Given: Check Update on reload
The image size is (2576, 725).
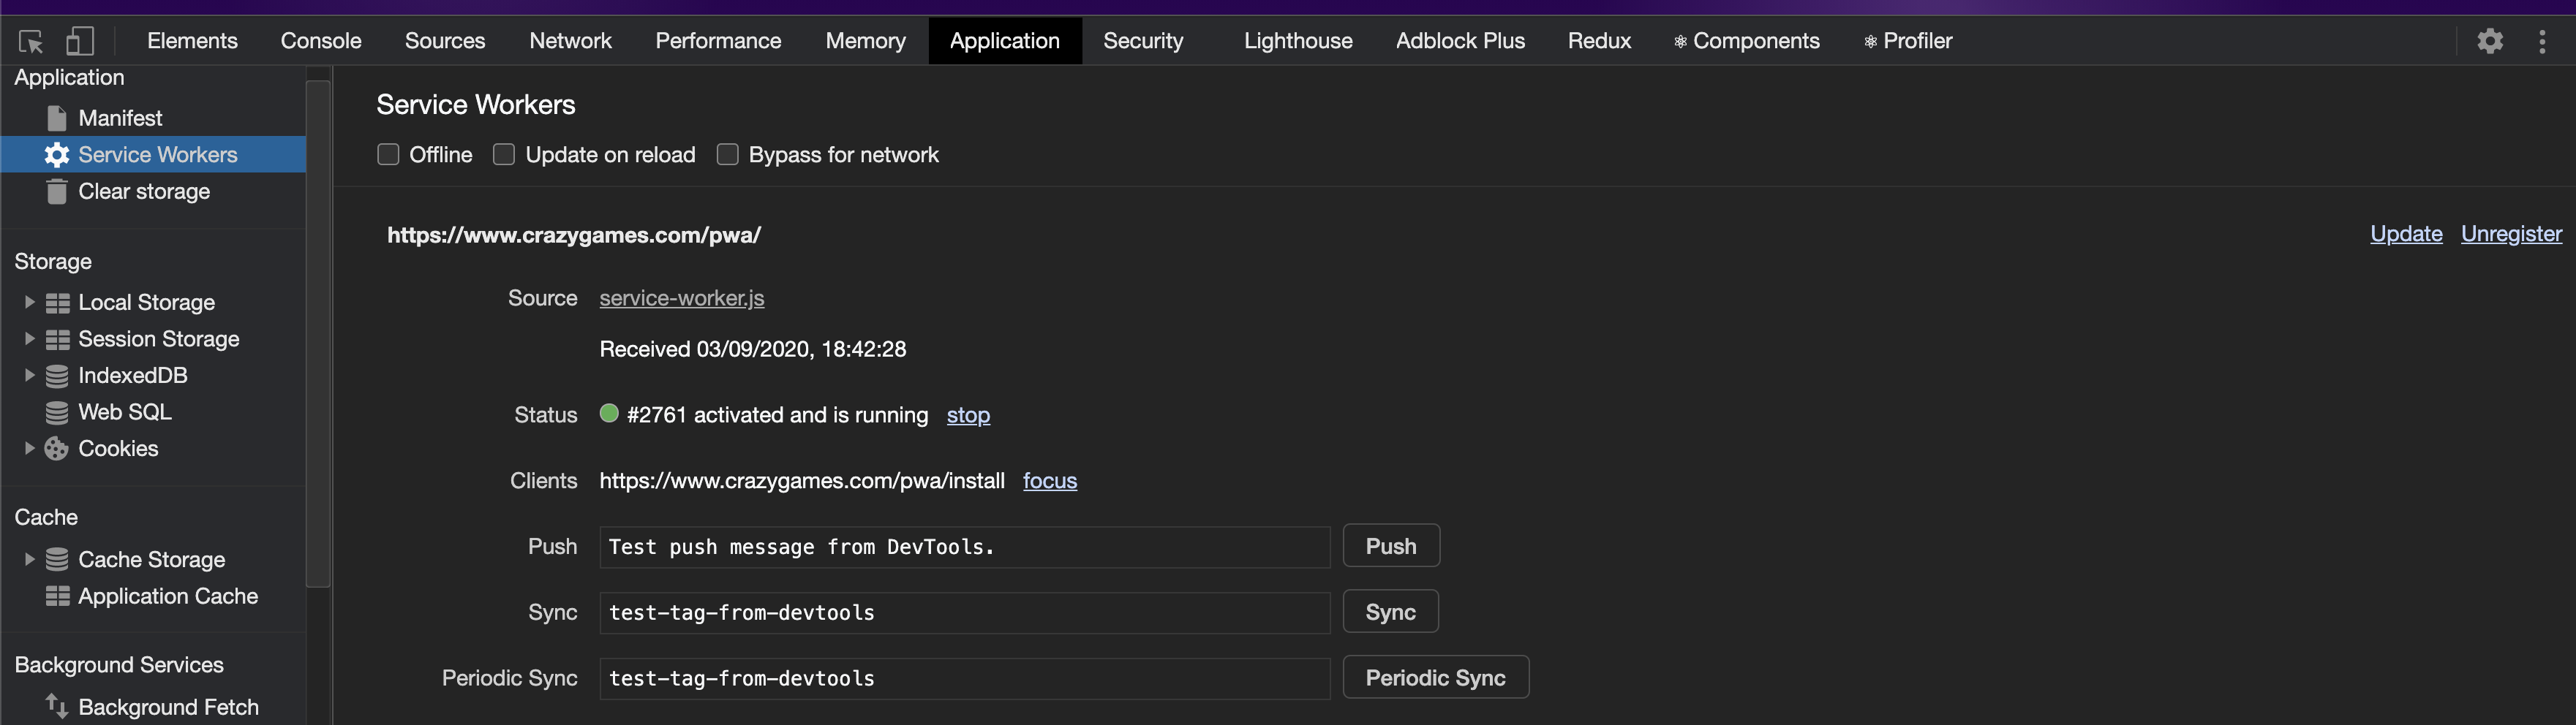Looking at the screenshot, I should [503, 153].
